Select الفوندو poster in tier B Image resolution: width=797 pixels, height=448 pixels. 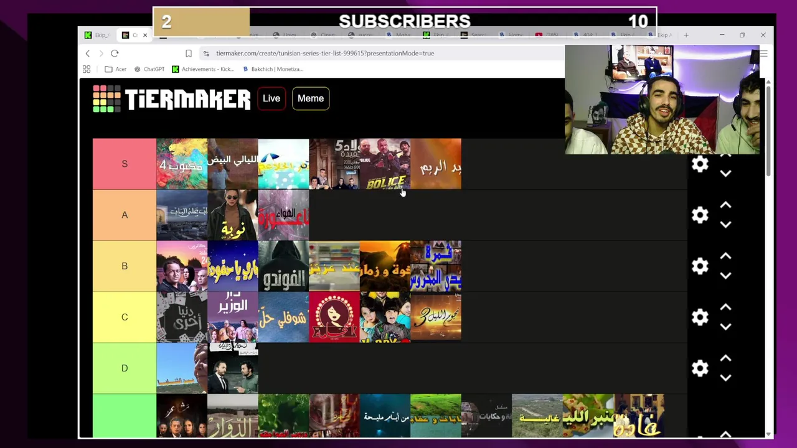pyautogui.click(x=283, y=266)
